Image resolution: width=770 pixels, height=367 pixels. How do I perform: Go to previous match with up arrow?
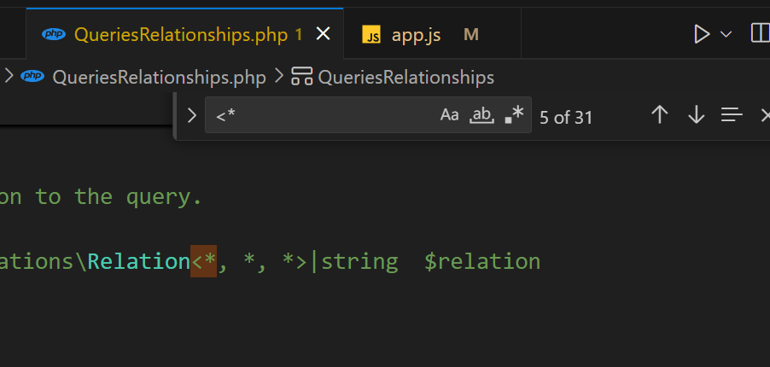pyautogui.click(x=659, y=115)
